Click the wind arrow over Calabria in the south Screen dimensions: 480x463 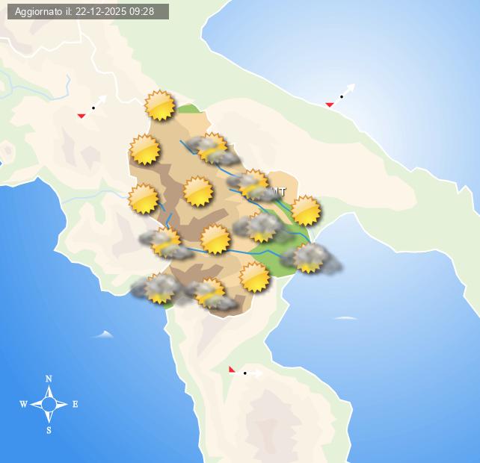coord(246,371)
